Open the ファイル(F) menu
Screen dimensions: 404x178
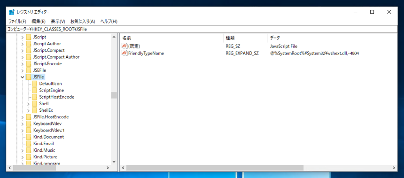point(17,22)
